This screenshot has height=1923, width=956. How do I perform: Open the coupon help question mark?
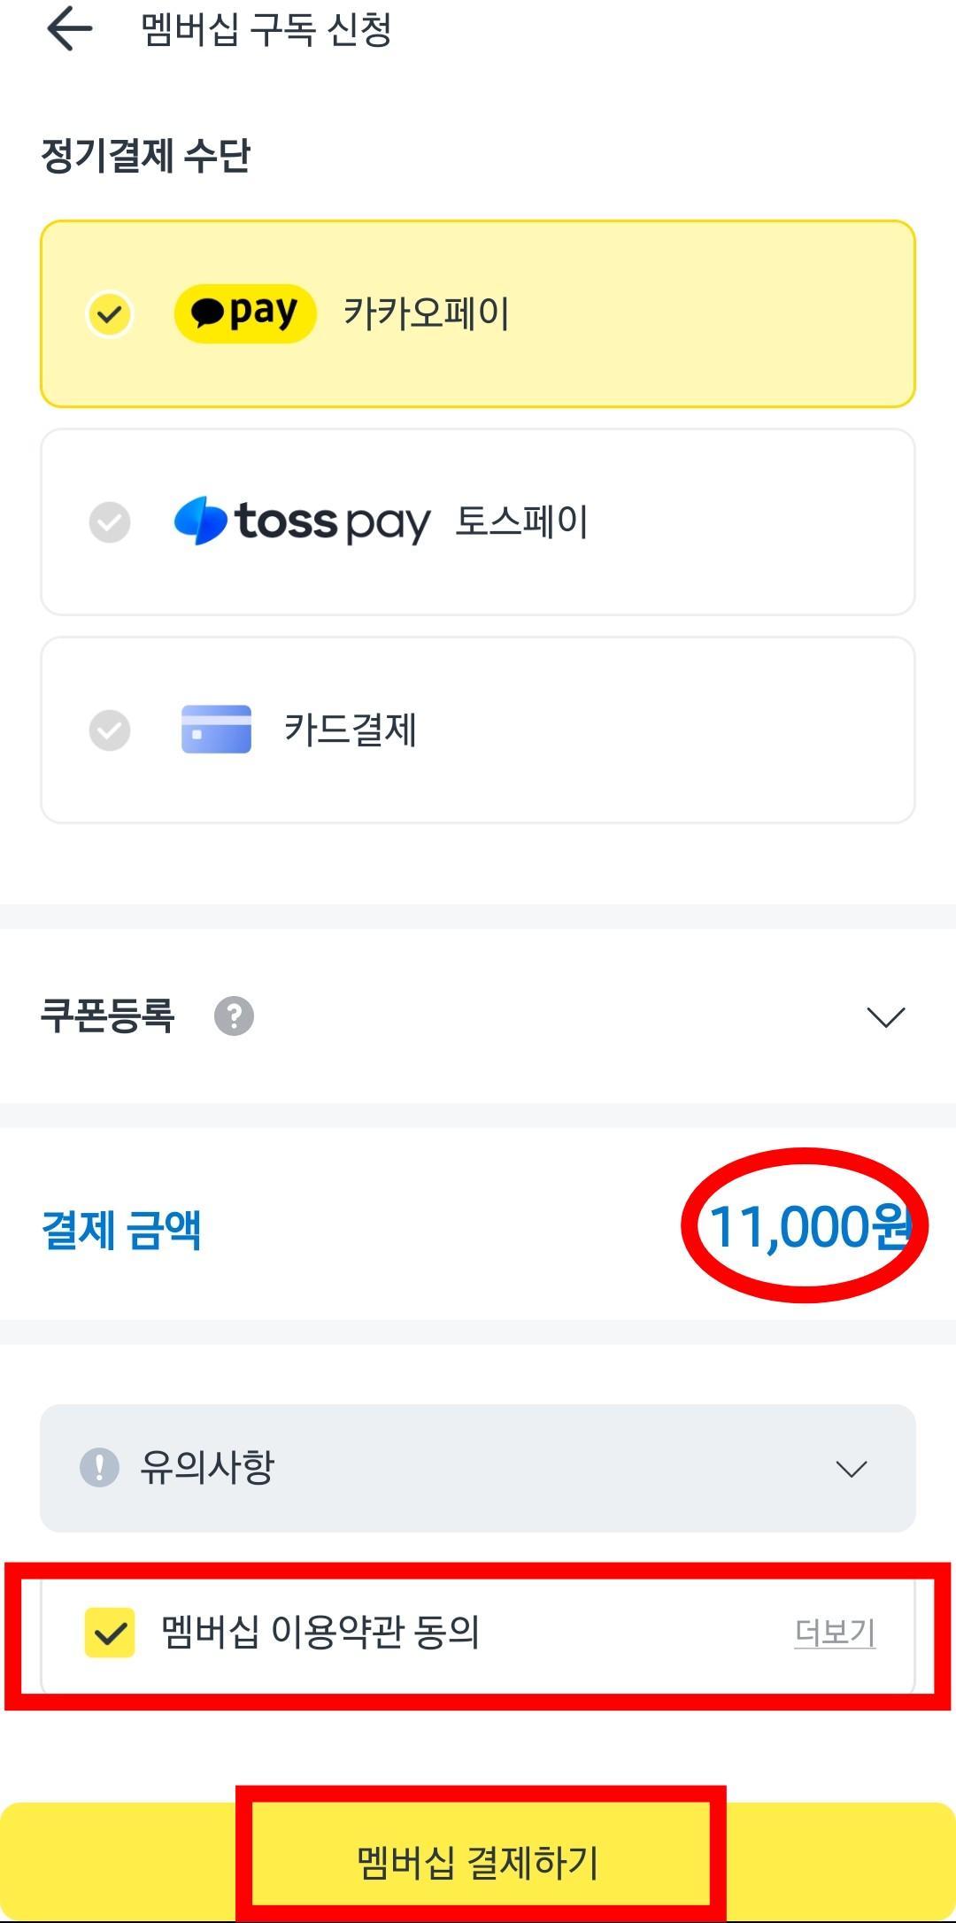[234, 1016]
